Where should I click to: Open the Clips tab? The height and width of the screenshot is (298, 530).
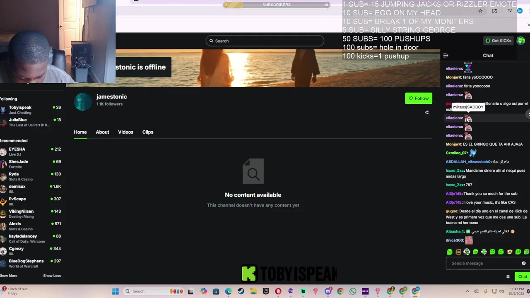tap(148, 132)
